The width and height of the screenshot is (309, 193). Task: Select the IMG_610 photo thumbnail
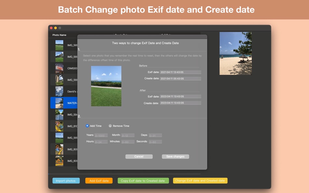(x=60, y=126)
